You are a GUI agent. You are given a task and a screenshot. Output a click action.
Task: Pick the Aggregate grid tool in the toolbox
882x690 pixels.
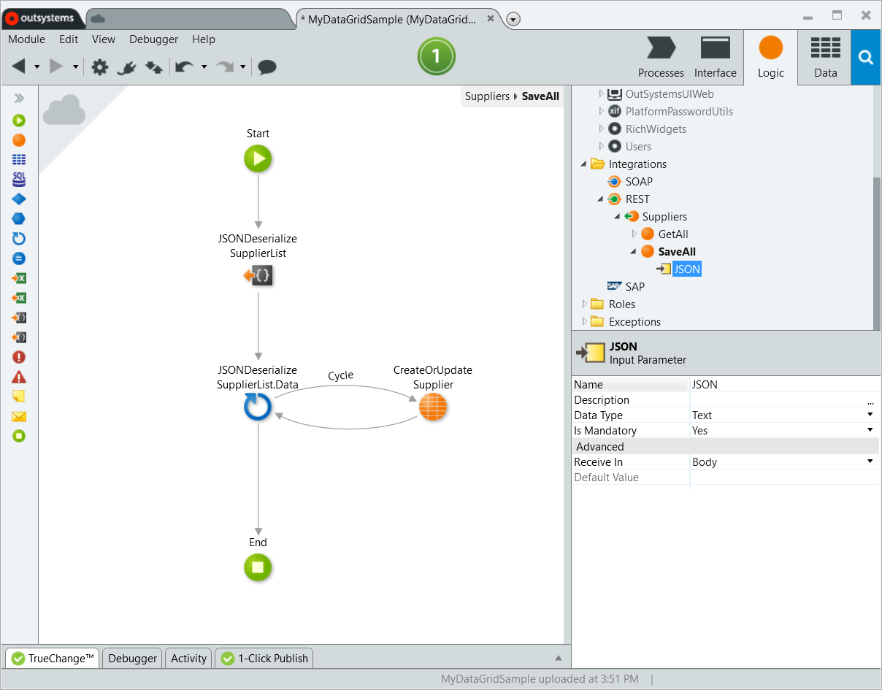click(19, 159)
